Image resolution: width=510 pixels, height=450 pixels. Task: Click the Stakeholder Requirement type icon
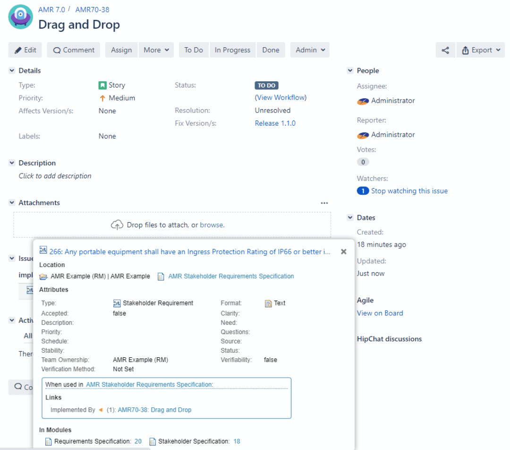tap(117, 303)
